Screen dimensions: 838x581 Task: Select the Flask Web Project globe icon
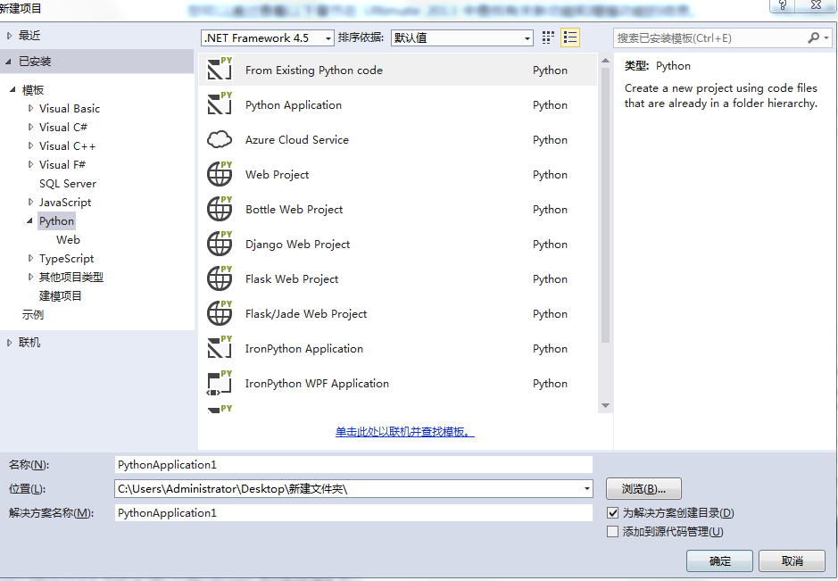(x=220, y=278)
